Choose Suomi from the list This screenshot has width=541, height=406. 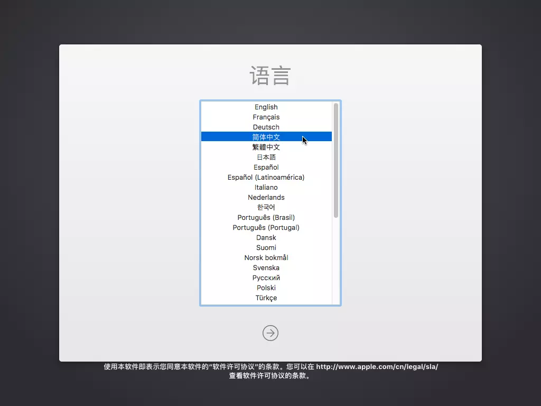266,247
